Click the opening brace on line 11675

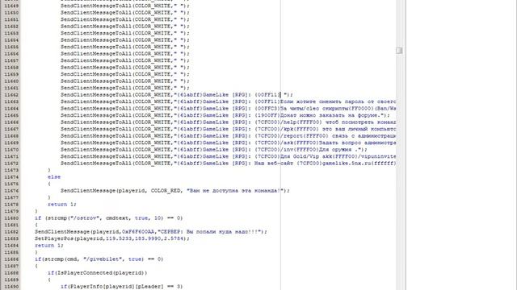(49, 184)
